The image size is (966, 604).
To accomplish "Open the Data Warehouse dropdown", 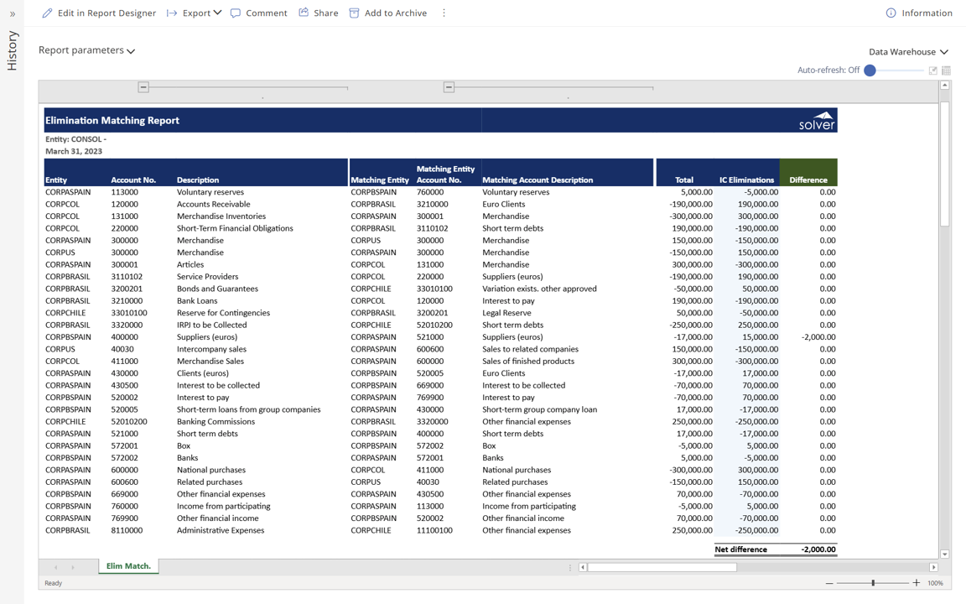I will 908,52.
